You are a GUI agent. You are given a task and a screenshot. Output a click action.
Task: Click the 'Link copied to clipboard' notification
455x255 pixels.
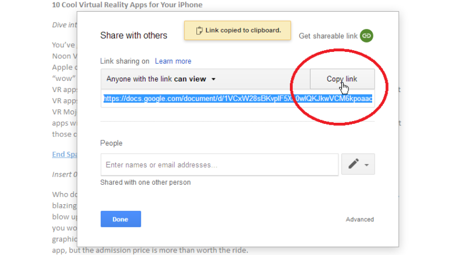click(x=237, y=30)
